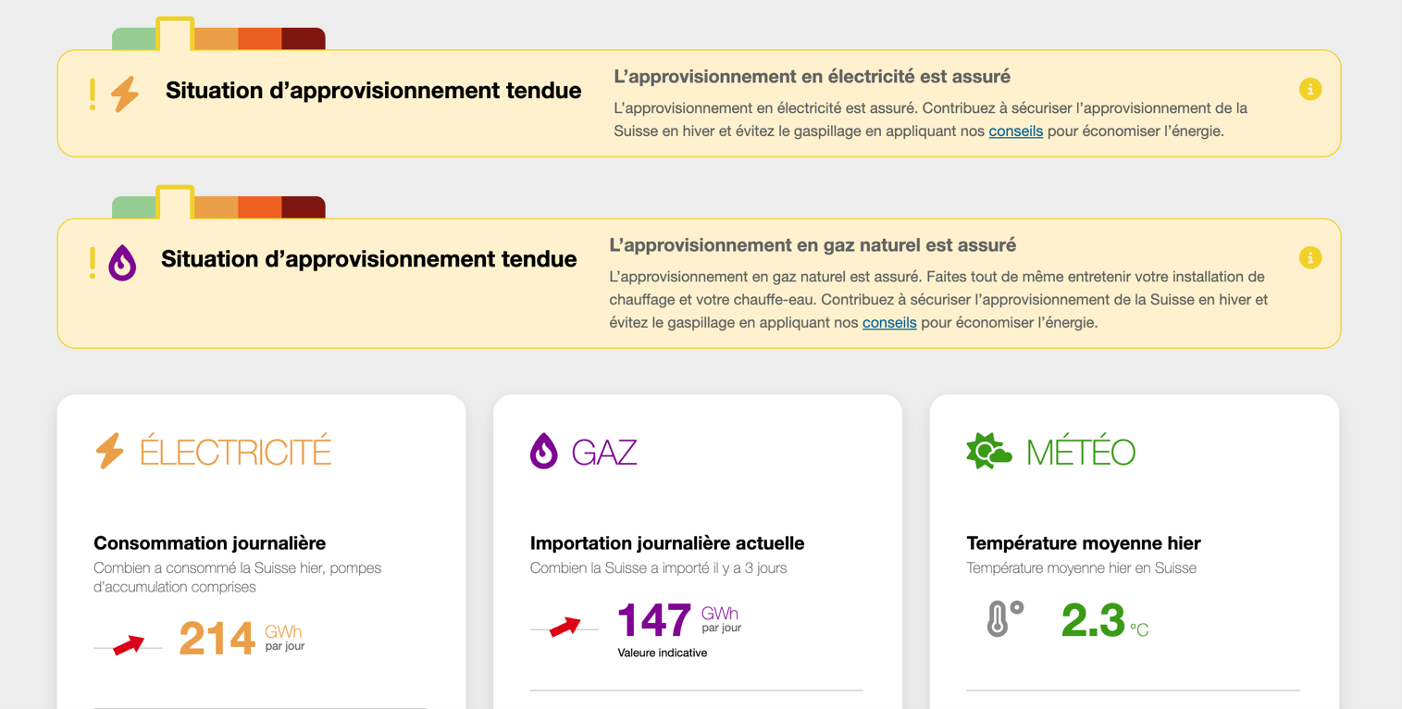Click the purple flame icon in gas banner
Screen dimensions: 1402x709
(122, 263)
